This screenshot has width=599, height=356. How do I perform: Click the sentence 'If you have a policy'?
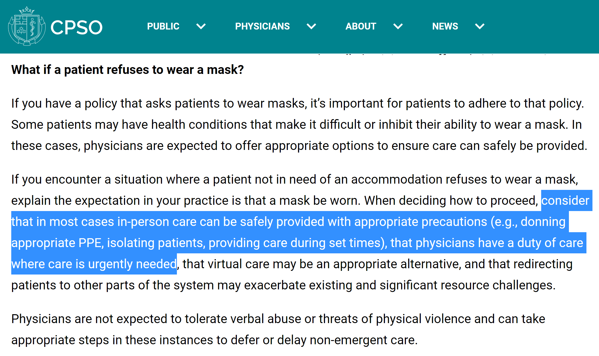coord(298,103)
